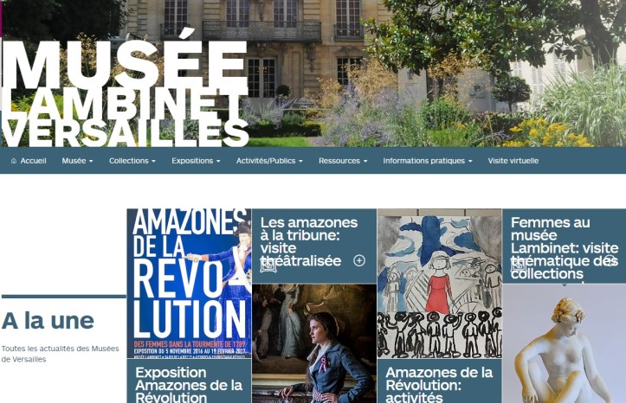Open the Musée dropdown menu
This screenshot has height=403, width=626.
77,161
